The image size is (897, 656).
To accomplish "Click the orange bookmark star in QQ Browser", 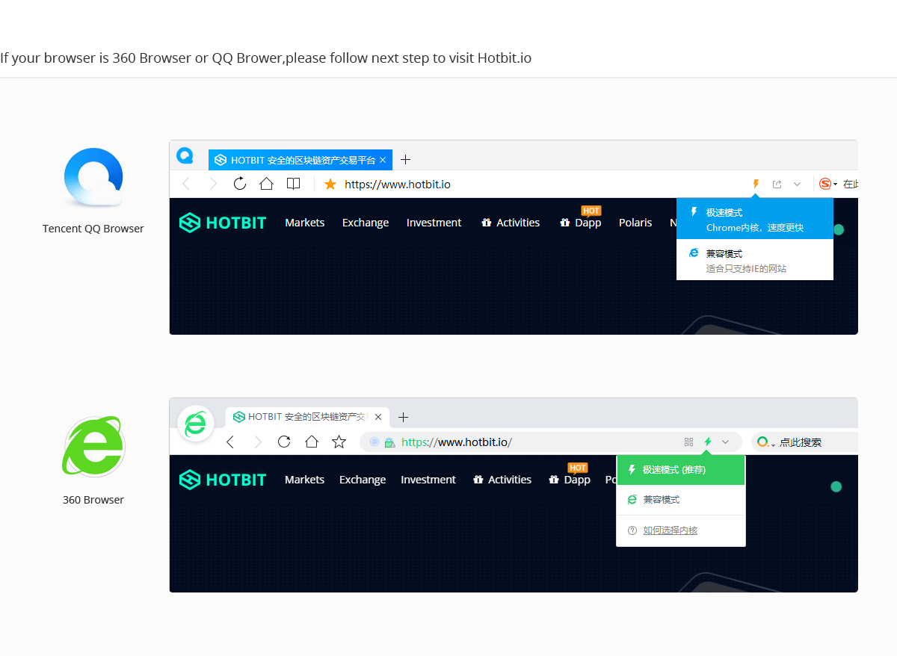I will click(x=330, y=184).
